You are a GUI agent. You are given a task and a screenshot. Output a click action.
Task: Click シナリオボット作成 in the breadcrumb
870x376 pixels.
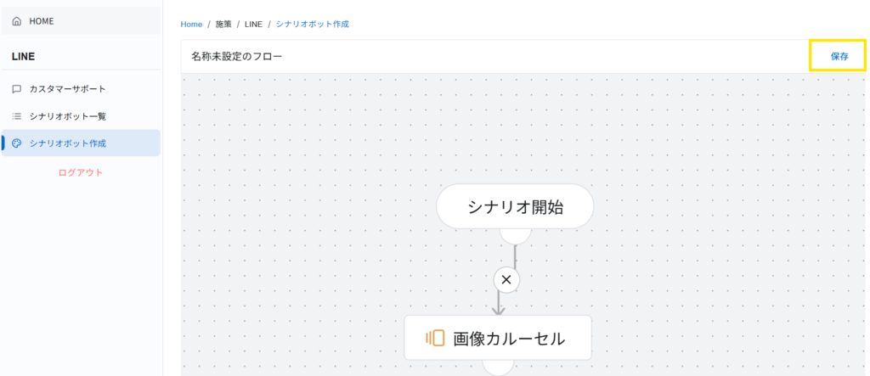(312, 24)
